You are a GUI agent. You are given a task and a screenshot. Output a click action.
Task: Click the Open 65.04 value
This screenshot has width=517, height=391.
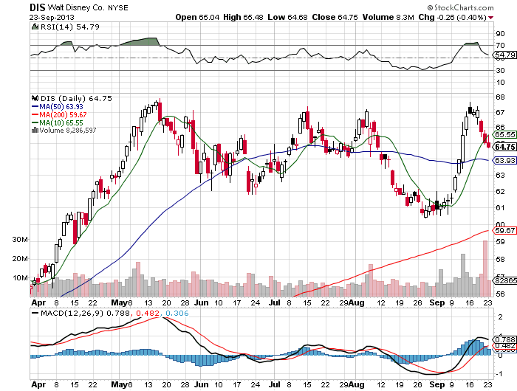click(x=197, y=17)
